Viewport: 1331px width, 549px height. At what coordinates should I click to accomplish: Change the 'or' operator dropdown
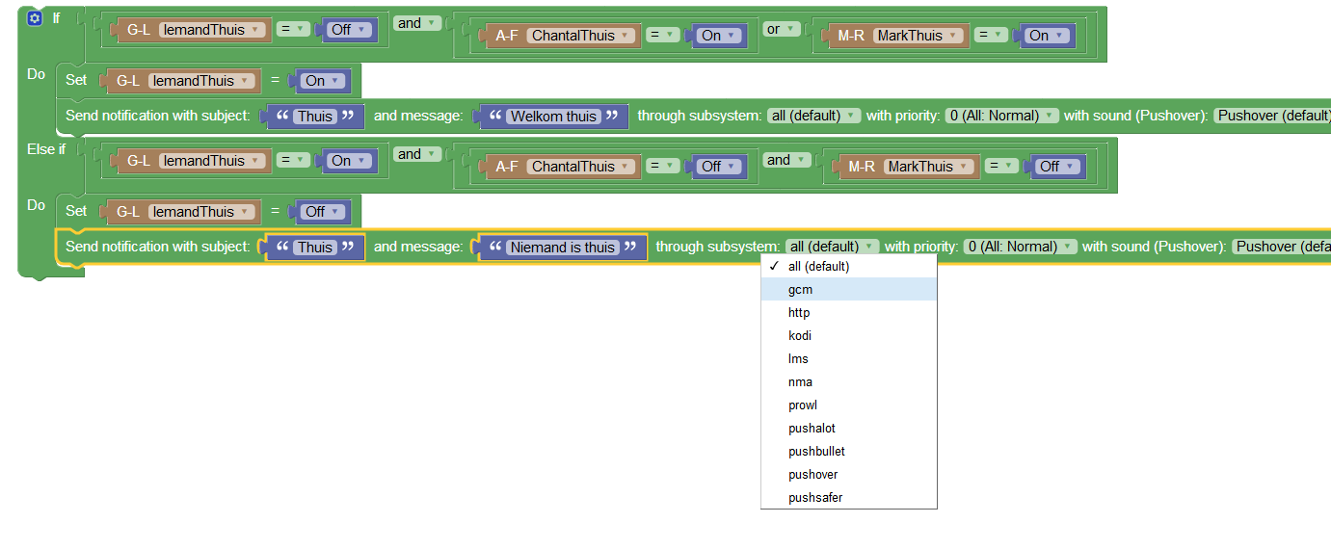781,29
